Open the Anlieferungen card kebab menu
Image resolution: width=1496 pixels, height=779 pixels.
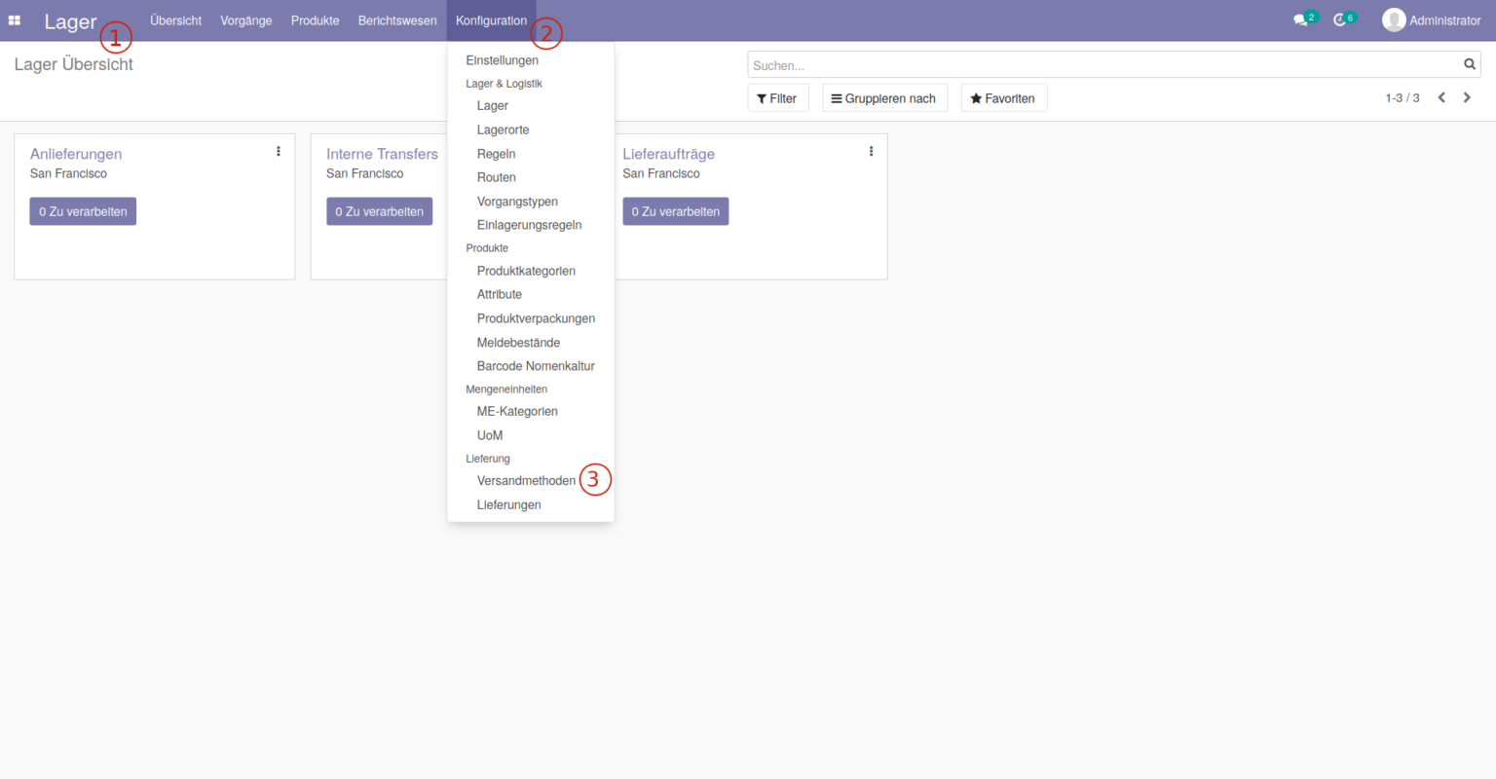(x=279, y=150)
